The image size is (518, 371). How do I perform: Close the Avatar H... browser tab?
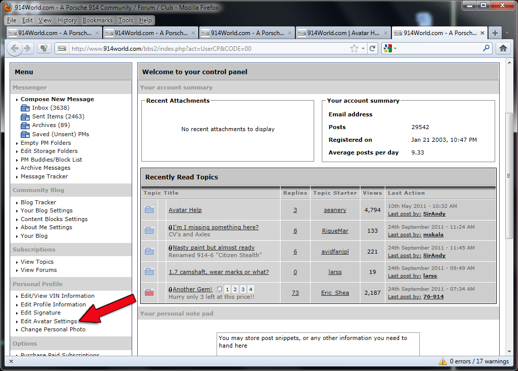[385, 33]
